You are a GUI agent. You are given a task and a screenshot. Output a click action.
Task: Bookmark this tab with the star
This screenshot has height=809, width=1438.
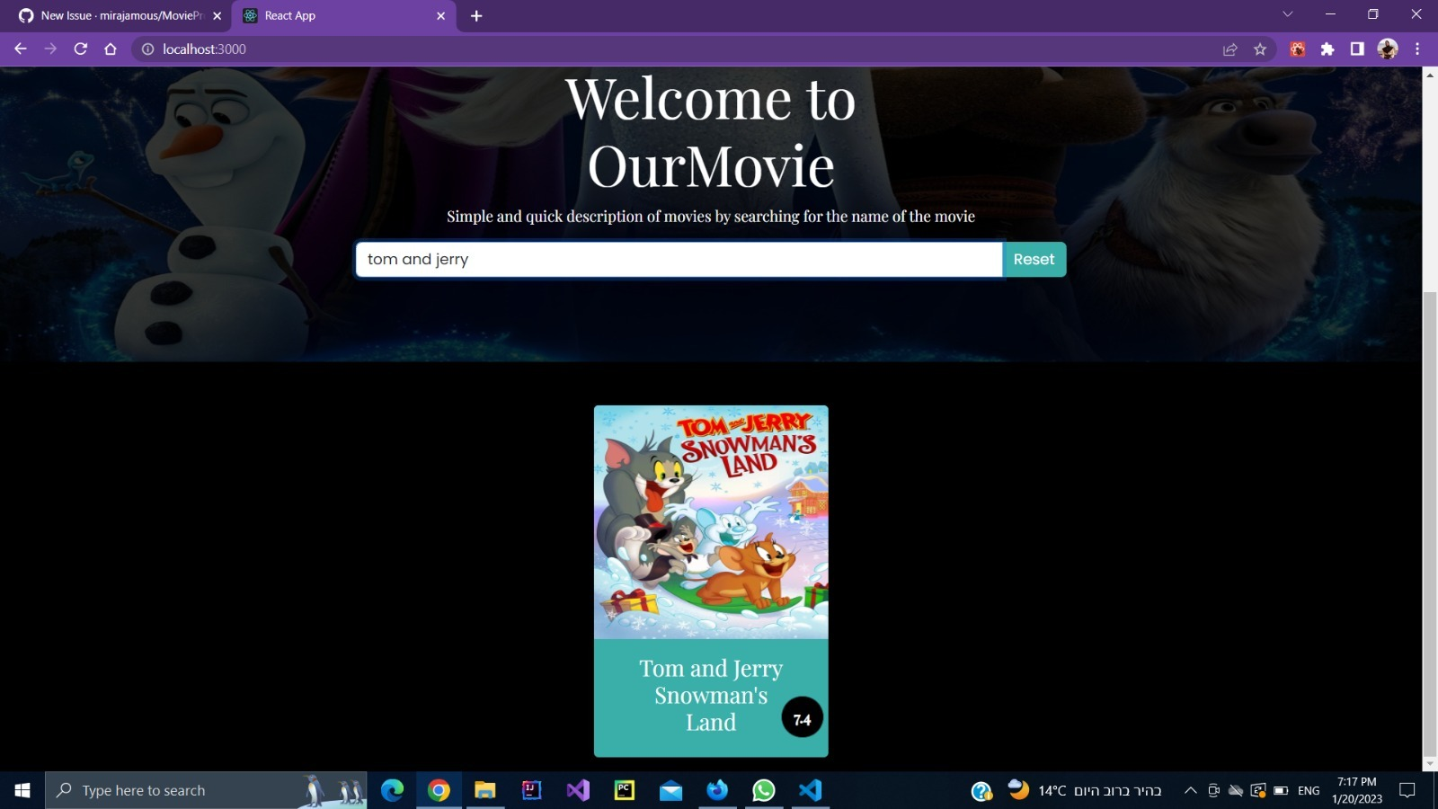tap(1260, 49)
